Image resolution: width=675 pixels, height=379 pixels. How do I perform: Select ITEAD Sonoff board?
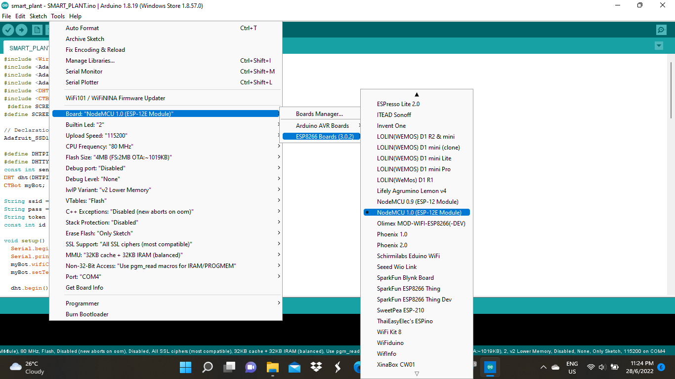(417, 115)
